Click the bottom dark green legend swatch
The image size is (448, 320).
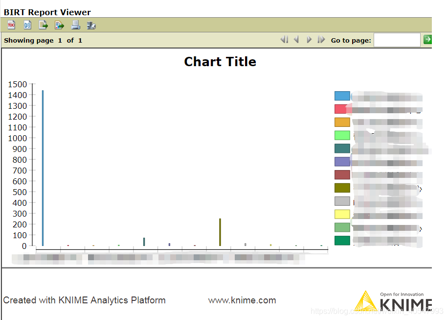342,241
